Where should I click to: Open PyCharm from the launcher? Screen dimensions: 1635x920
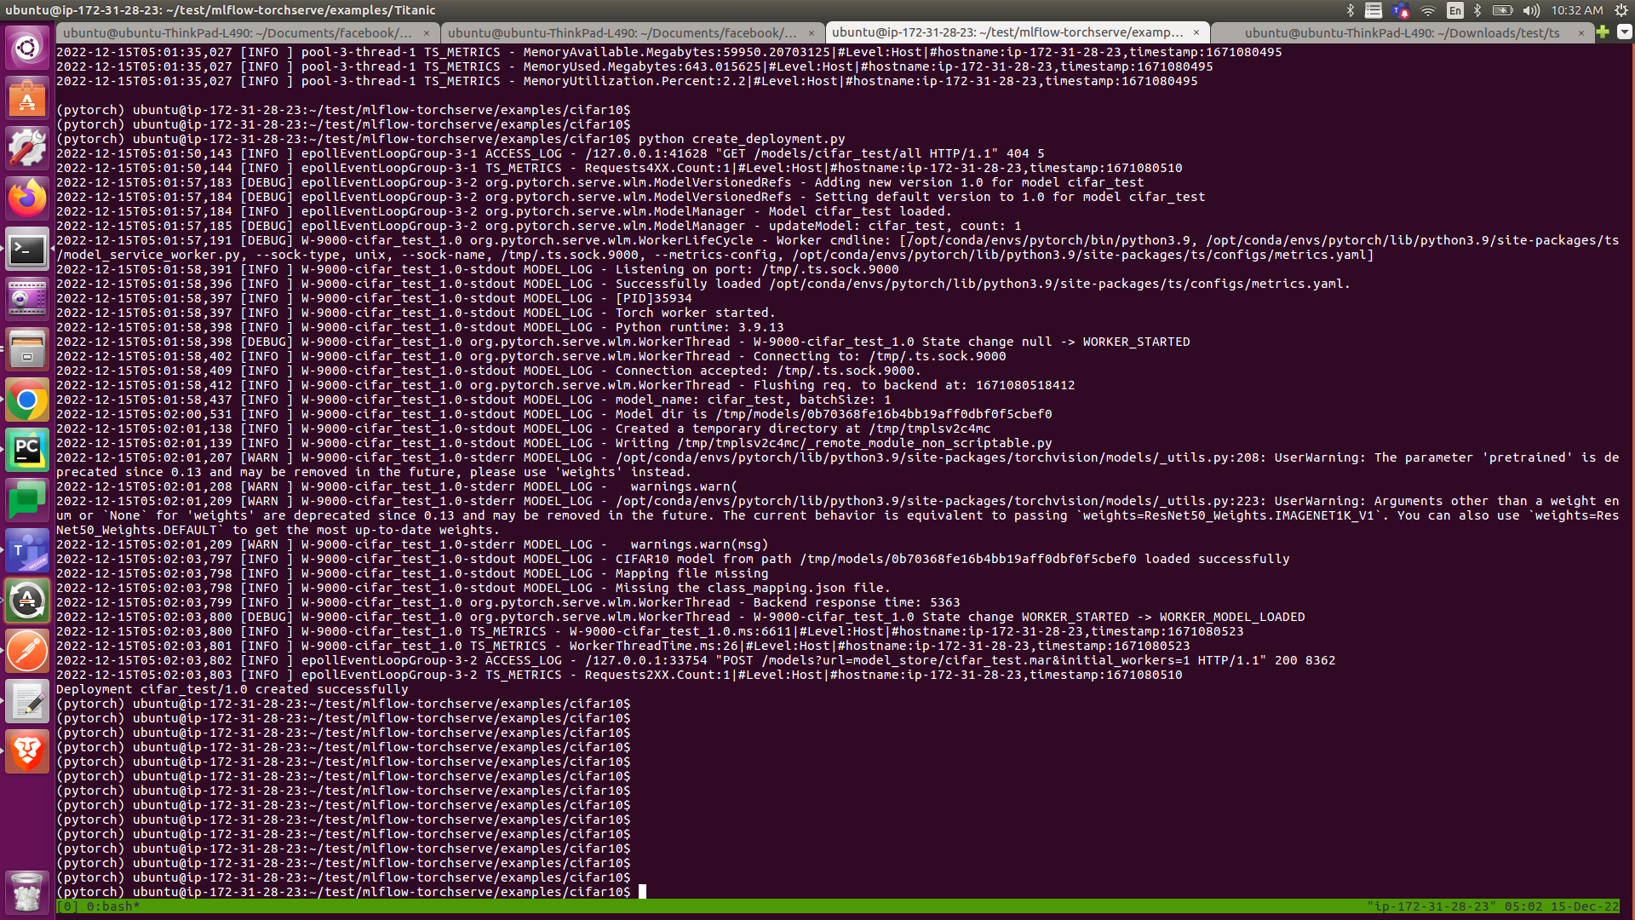(27, 451)
